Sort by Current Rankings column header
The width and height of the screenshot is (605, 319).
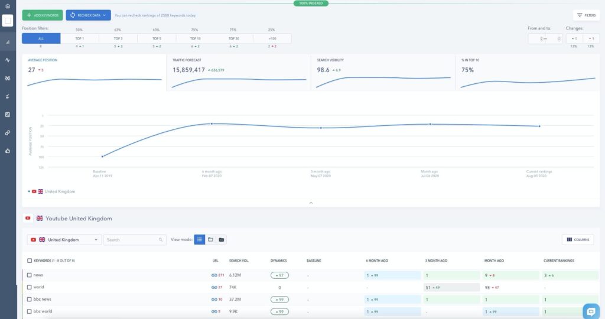click(559, 261)
